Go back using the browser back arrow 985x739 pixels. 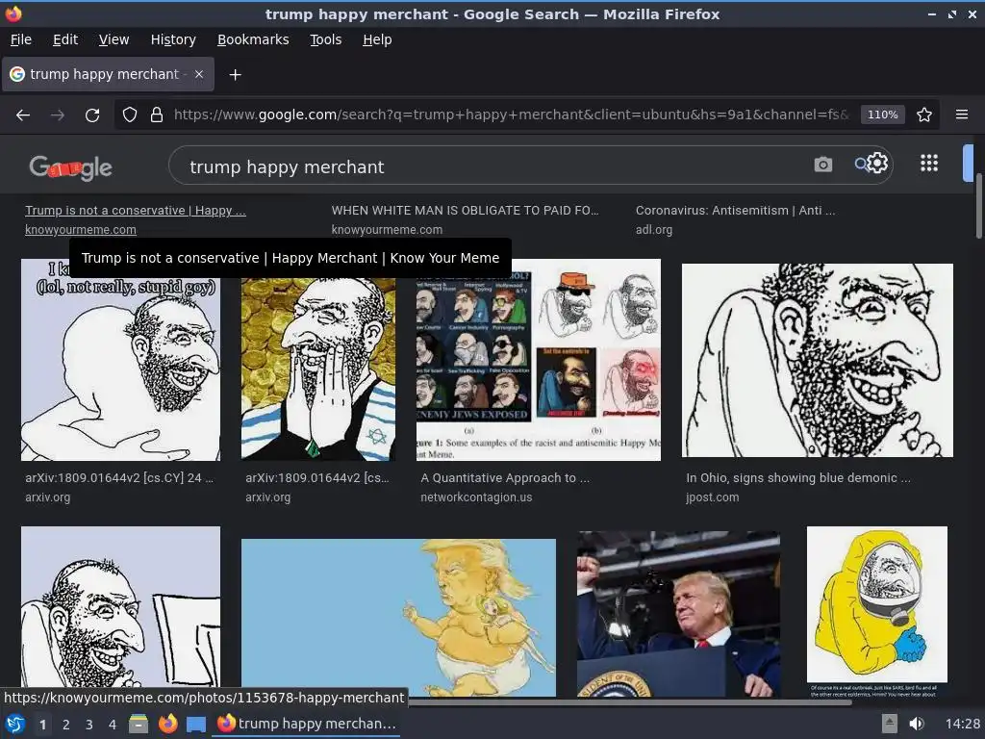click(x=23, y=115)
